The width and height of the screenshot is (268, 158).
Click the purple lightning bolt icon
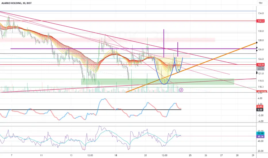click(x=181, y=90)
